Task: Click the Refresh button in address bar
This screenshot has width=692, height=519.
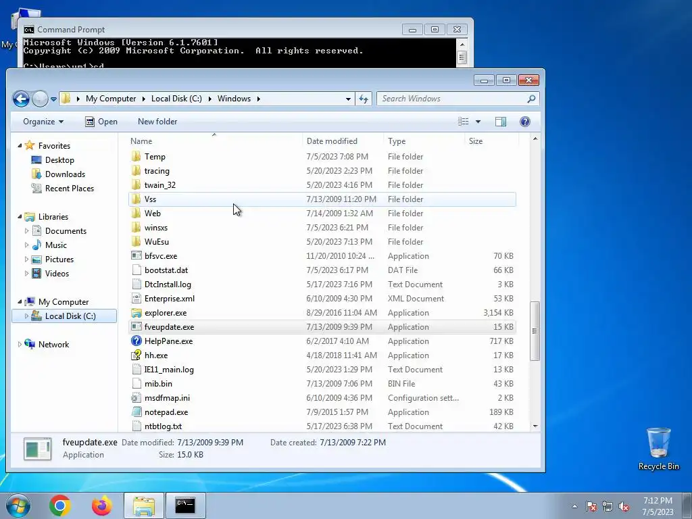Action: pyautogui.click(x=364, y=99)
